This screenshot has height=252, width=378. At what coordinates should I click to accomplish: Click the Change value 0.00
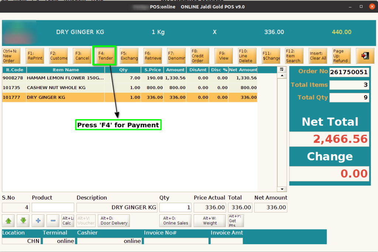tap(329, 173)
